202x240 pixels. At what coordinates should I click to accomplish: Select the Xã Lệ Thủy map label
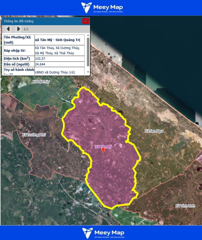(x=41, y=82)
